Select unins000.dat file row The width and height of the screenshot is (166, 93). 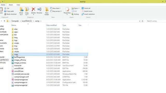[50, 68]
